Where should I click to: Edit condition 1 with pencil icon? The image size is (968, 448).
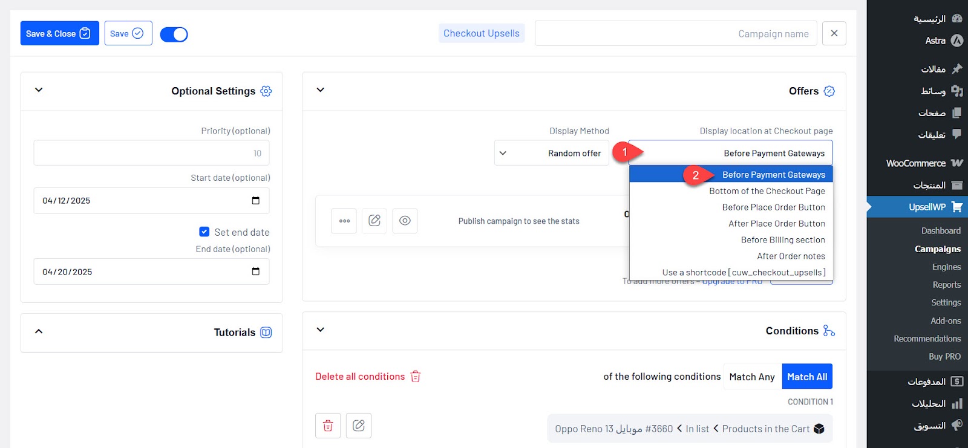(359, 426)
